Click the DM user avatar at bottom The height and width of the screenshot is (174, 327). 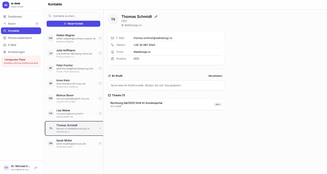(x=6, y=168)
